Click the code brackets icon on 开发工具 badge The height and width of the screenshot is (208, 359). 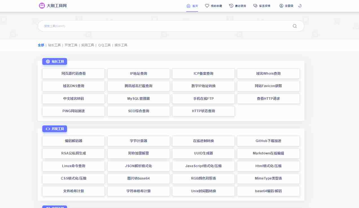tap(48, 129)
